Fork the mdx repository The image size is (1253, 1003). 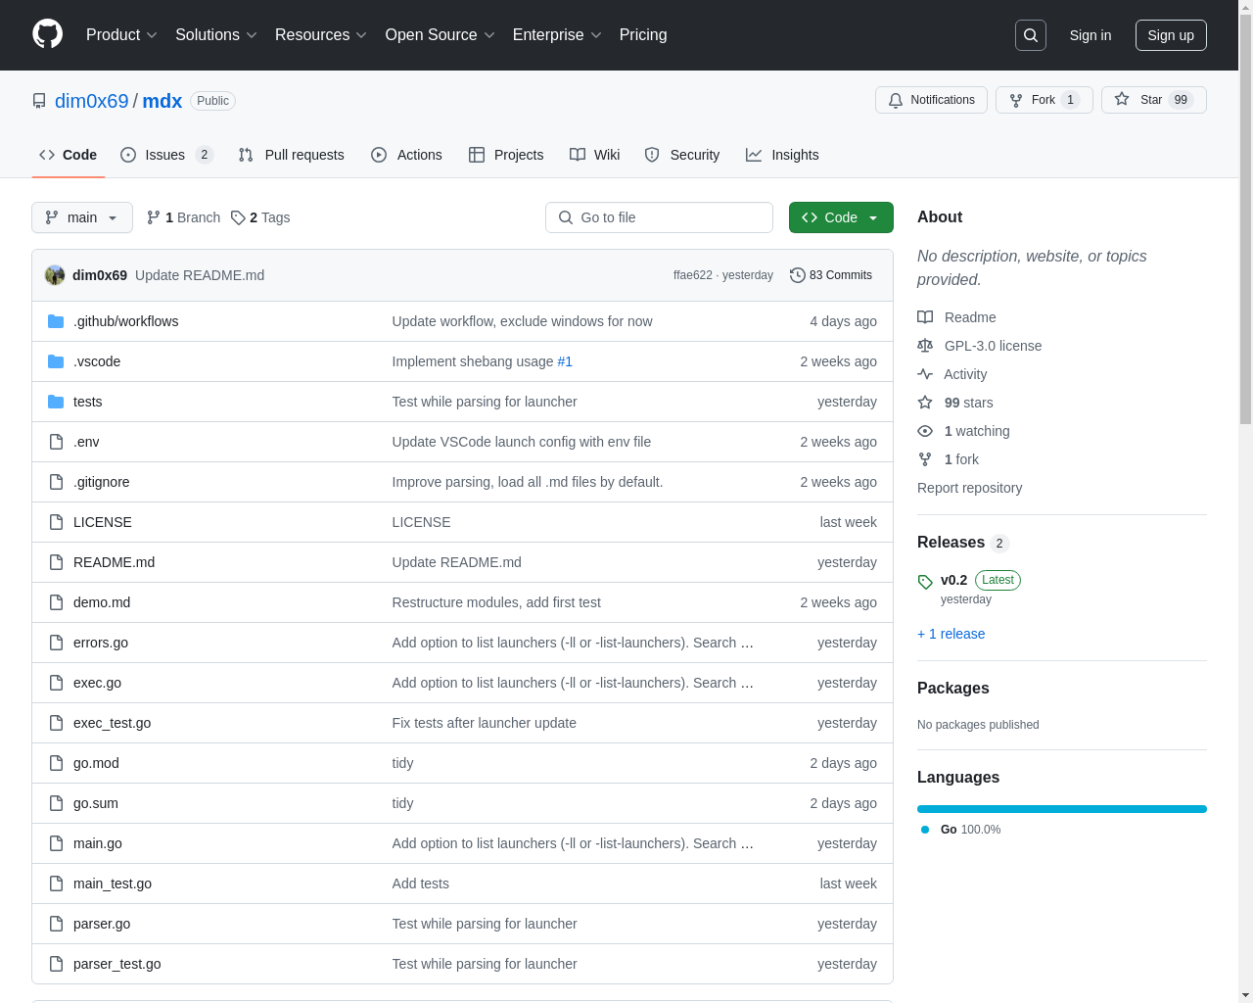1044,100
